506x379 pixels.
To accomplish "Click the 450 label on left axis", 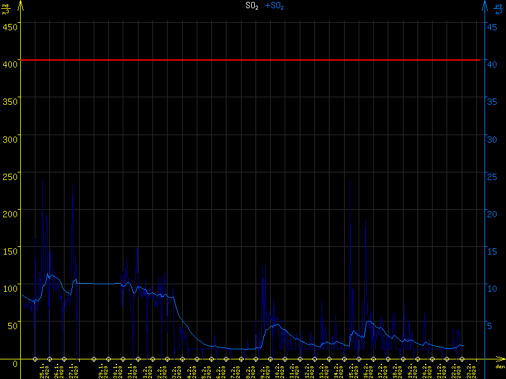I will pyautogui.click(x=9, y=27).
